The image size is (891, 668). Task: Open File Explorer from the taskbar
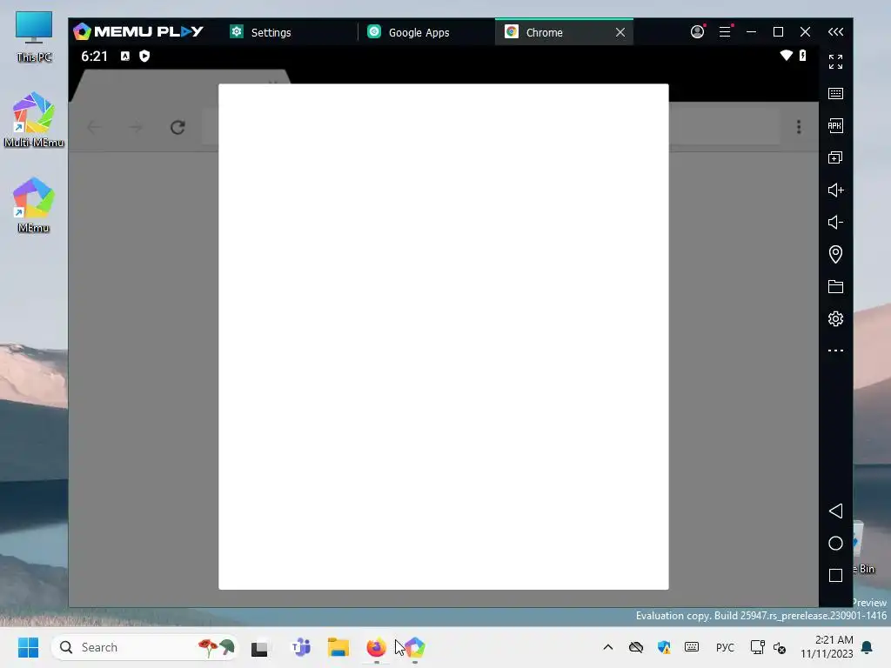coord(338,647)
